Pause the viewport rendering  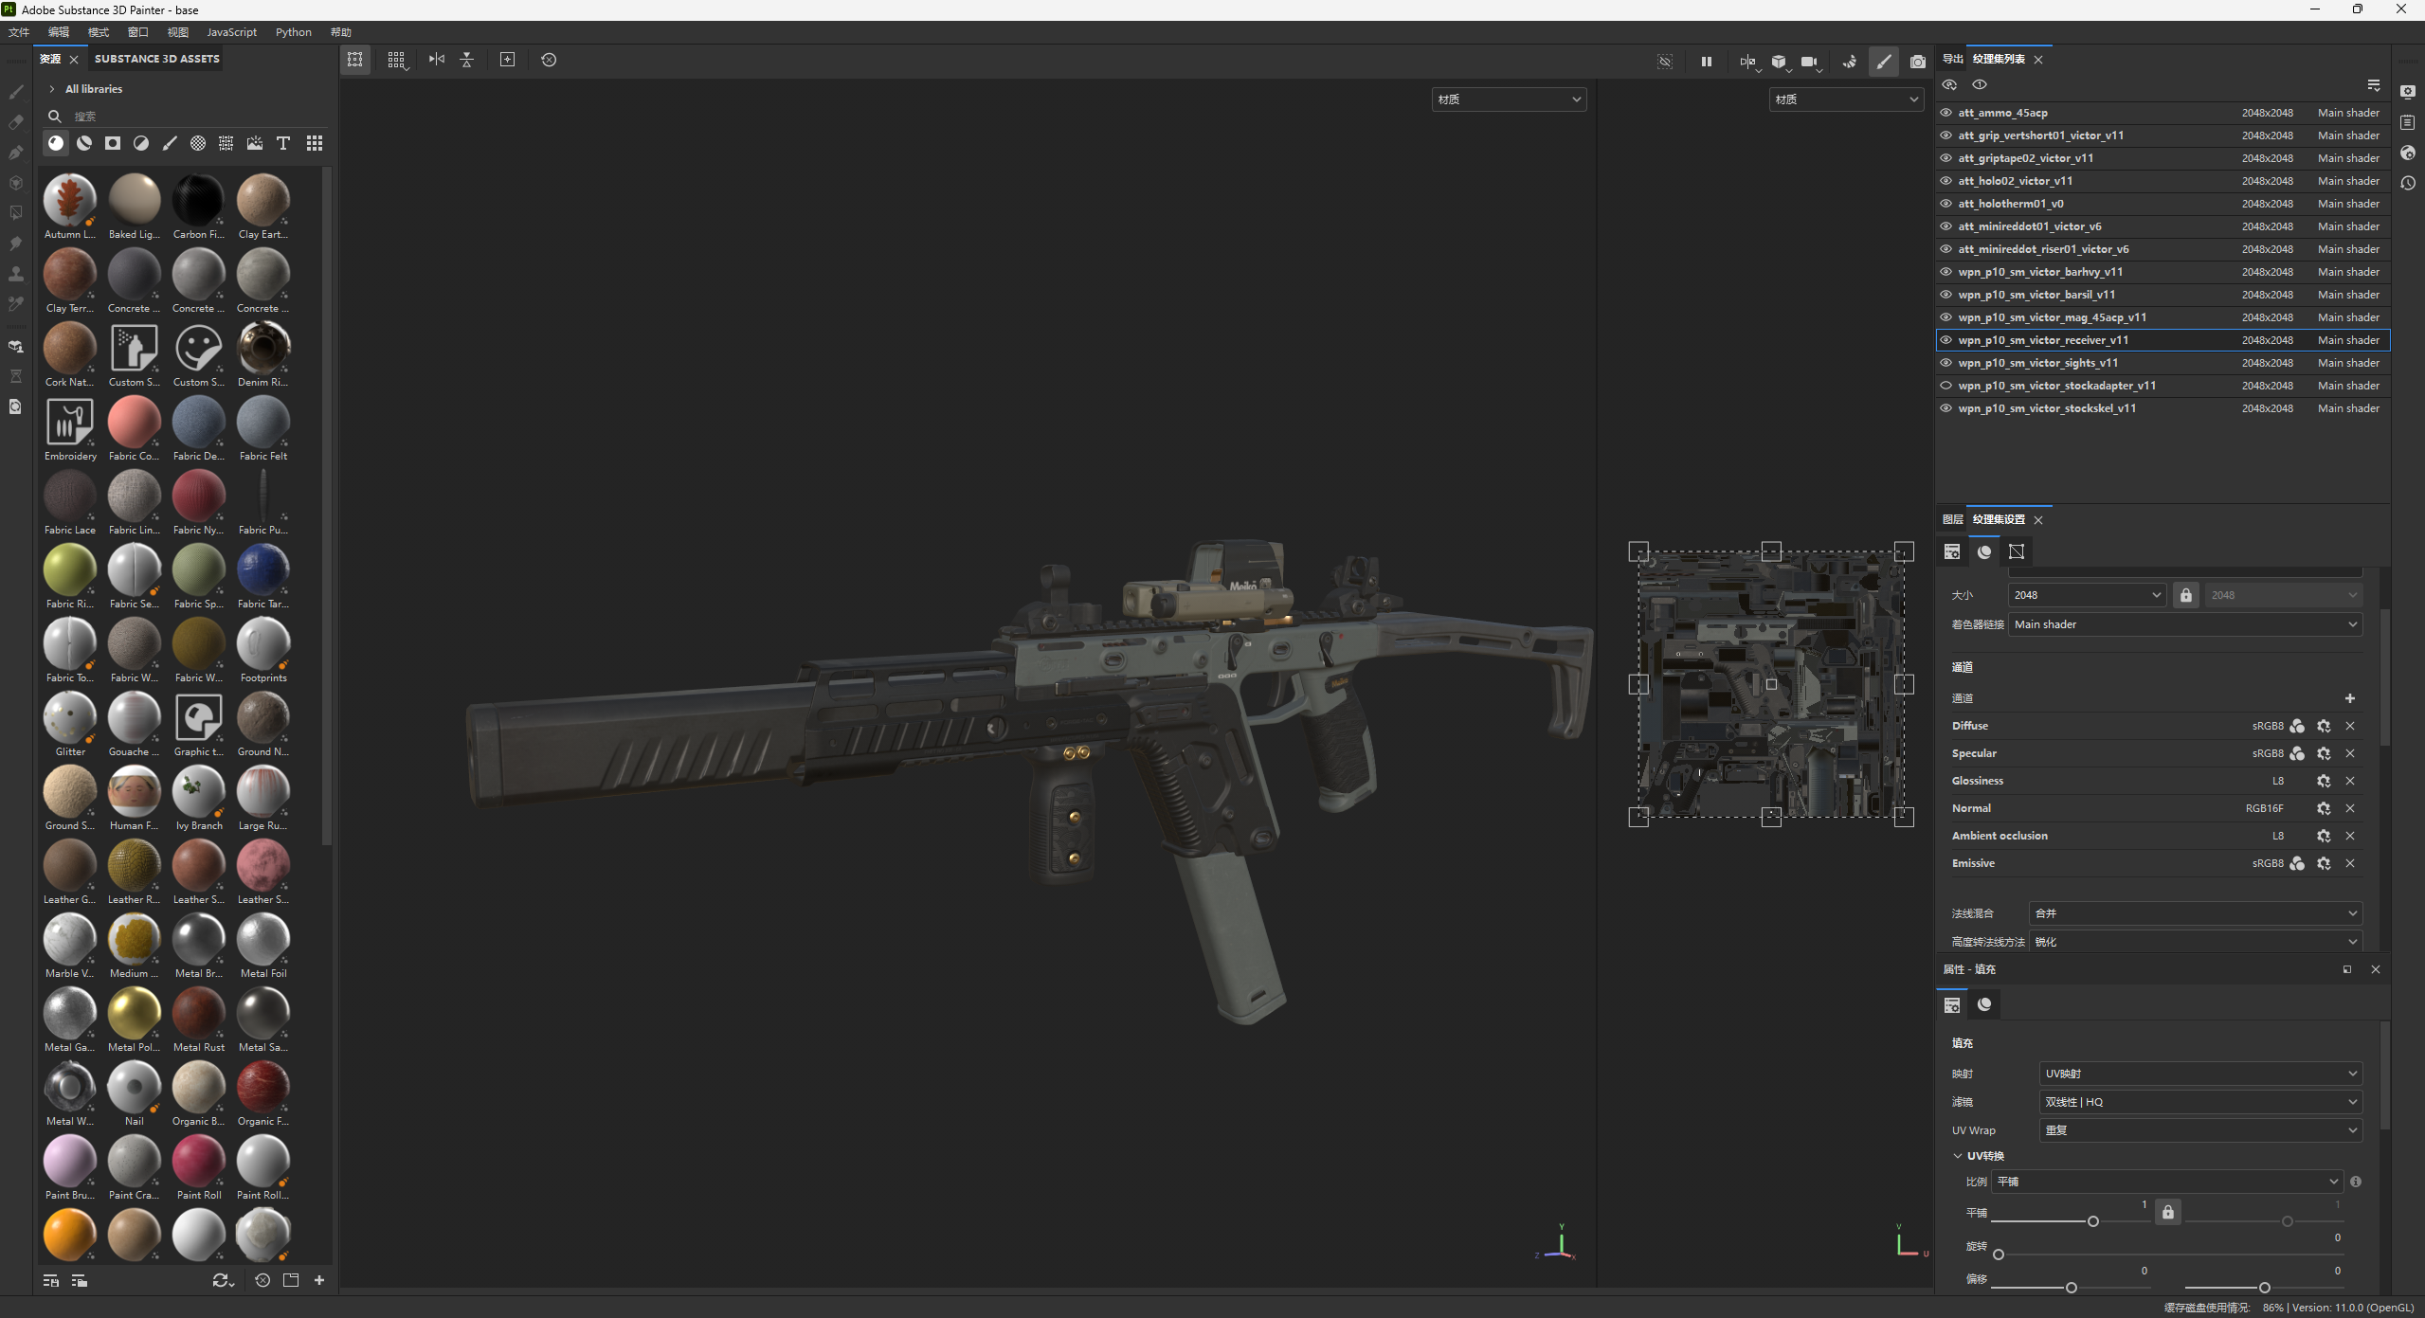coord(1706,61)
